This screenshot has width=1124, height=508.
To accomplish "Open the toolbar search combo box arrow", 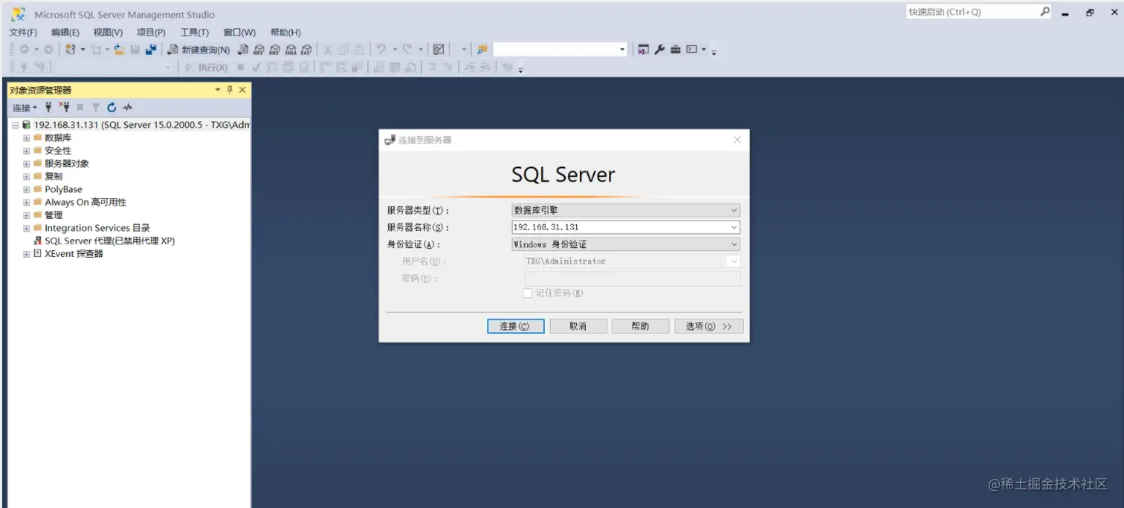I will pos(623,50).
